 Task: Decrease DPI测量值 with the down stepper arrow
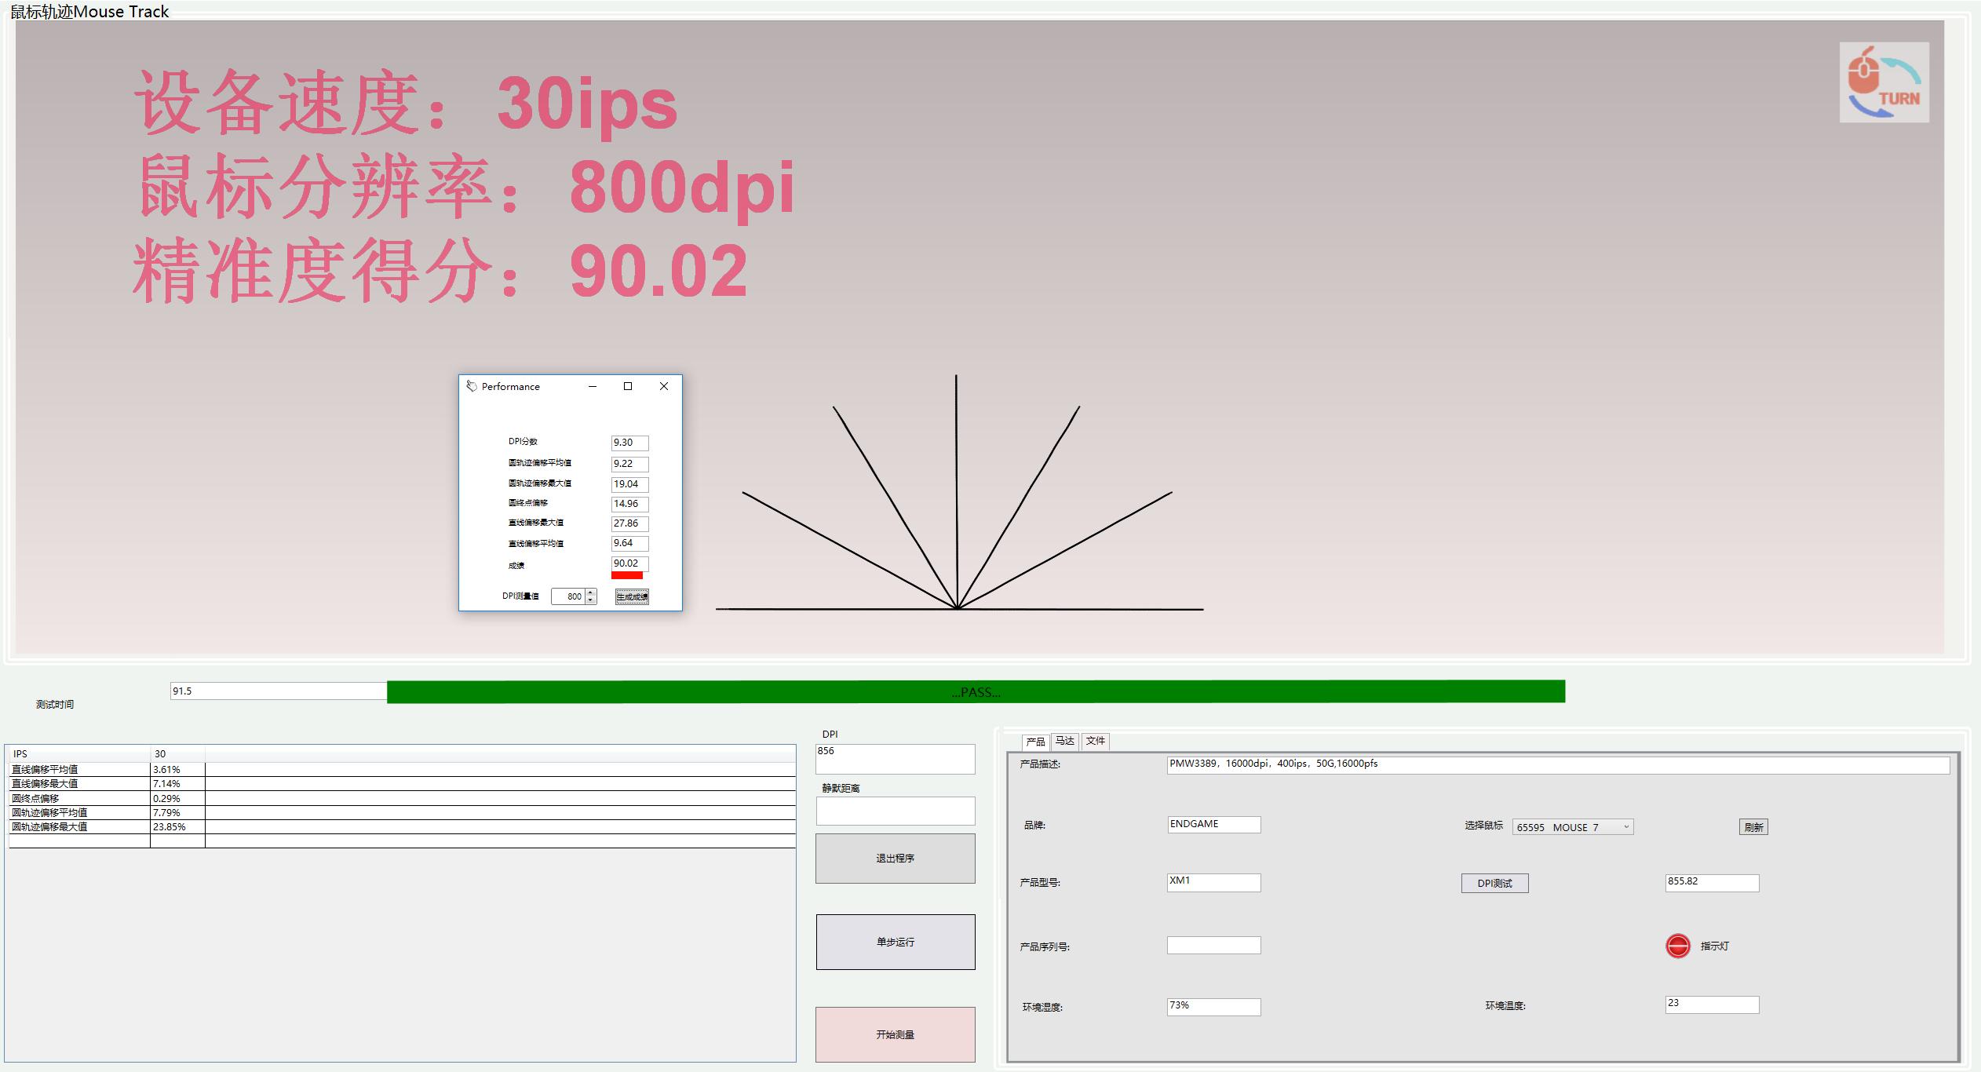click(x=591, y=600)
